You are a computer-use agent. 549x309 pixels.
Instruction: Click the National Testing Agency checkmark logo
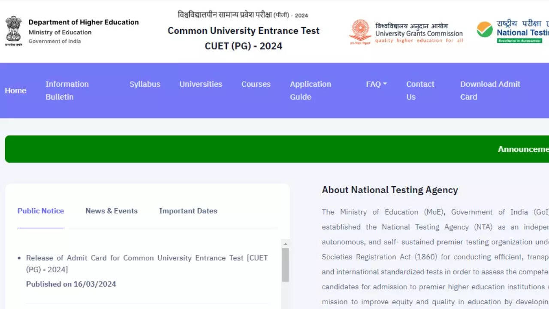[x=485, y=30]
